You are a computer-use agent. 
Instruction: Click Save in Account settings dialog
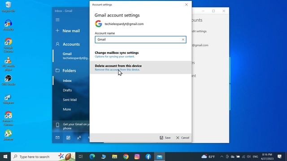tap(165, 138)
